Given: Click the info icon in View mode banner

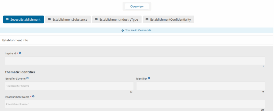Looking at the screenshot, I should 123,31.
